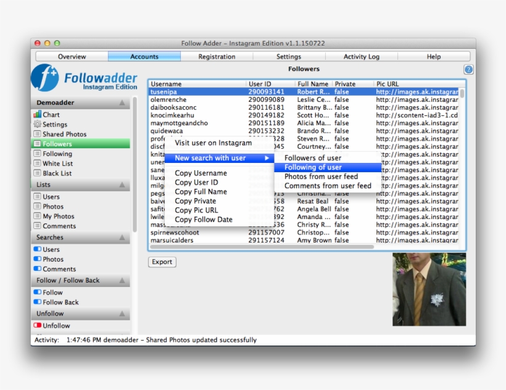The image size is (506, 390).
Task: Choose Copy Private menu entry
Action: (x=219, y=201)
